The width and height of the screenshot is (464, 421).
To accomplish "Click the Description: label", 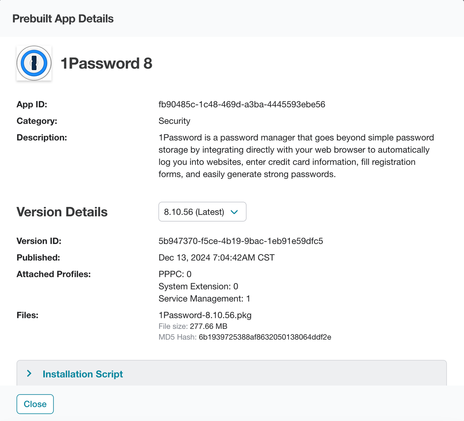I will point(42,138).
